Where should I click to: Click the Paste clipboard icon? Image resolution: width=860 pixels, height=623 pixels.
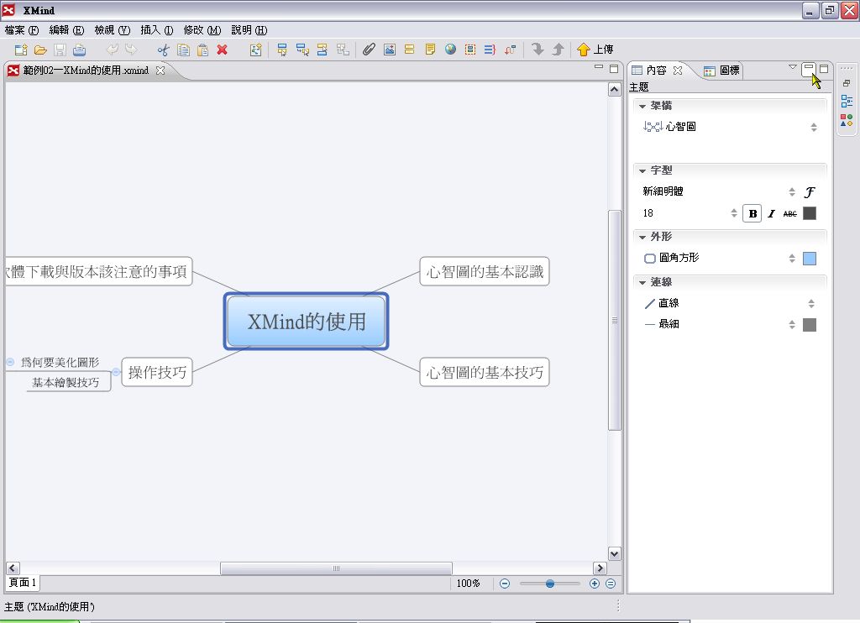click(202, 50)
